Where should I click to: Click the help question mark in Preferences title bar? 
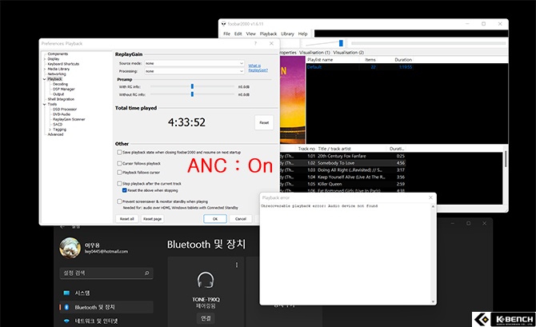(x=255, y=43)
